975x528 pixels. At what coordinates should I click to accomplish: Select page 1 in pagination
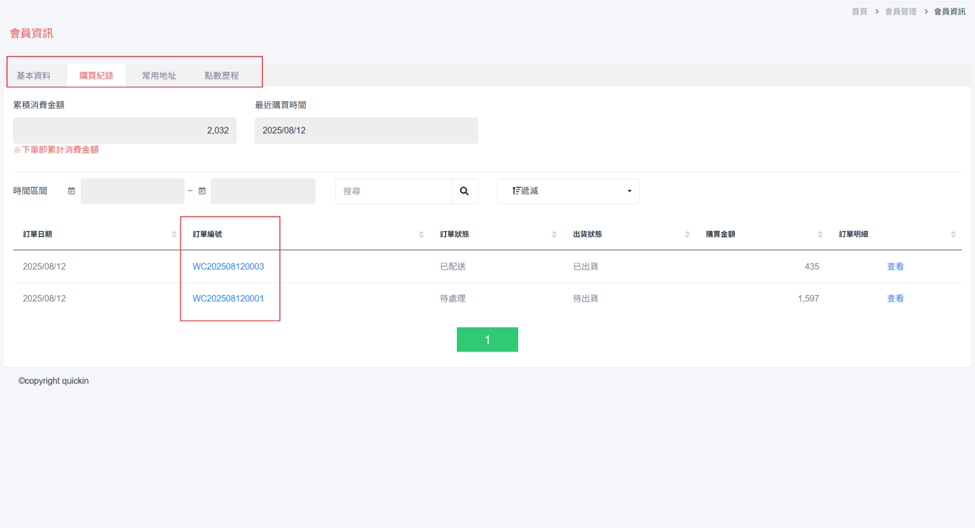tap(487, 340)
